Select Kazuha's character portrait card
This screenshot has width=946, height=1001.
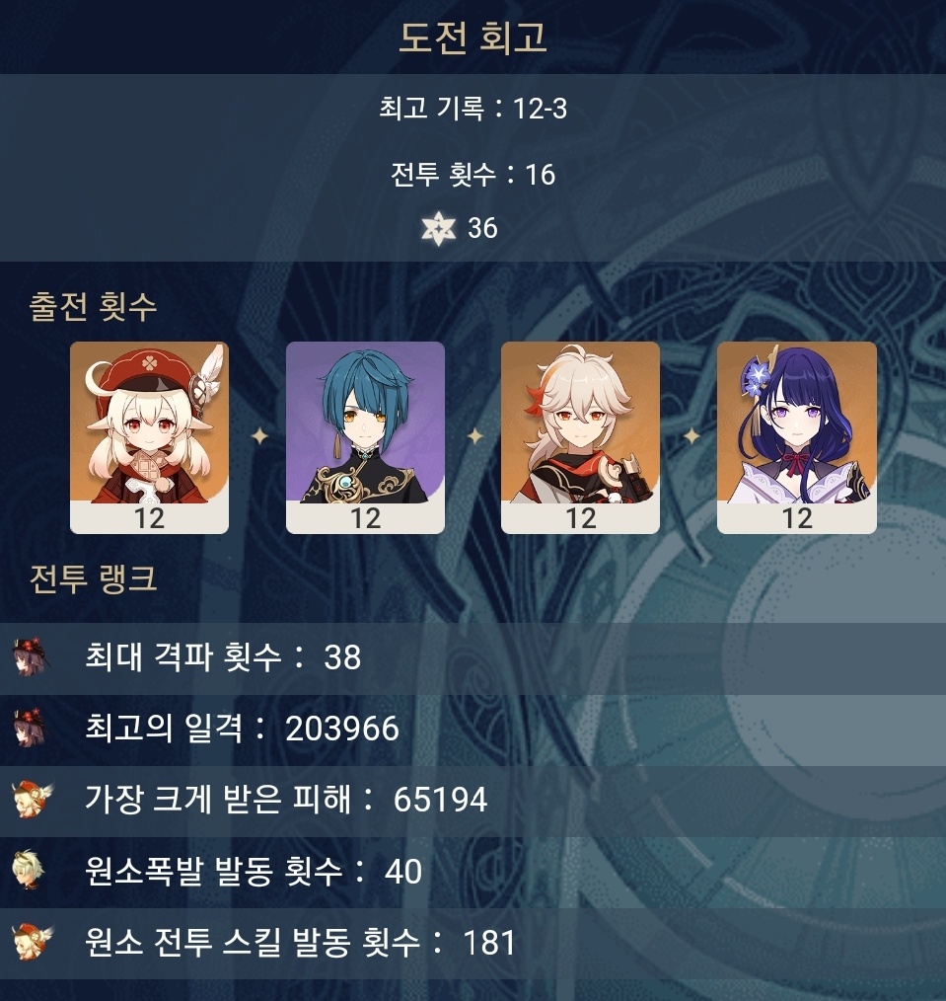coord(580,437)
